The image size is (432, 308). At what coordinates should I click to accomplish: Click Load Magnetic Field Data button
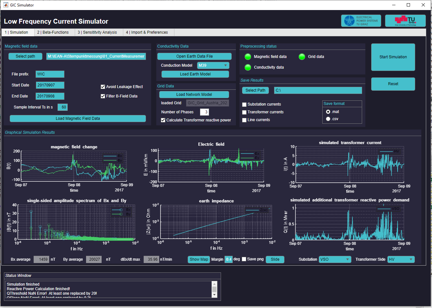pyautogui.click(x=78, y=119)
